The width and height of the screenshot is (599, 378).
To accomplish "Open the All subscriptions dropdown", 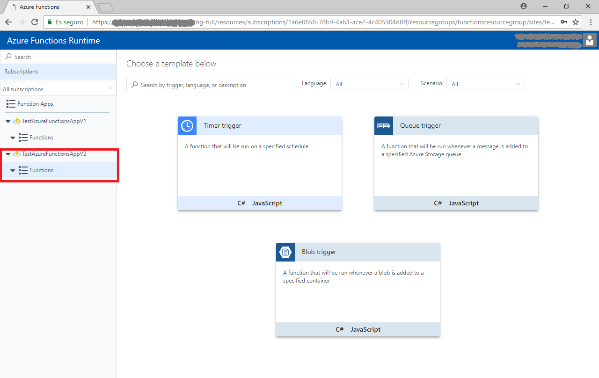I will [x=58, y=89].
